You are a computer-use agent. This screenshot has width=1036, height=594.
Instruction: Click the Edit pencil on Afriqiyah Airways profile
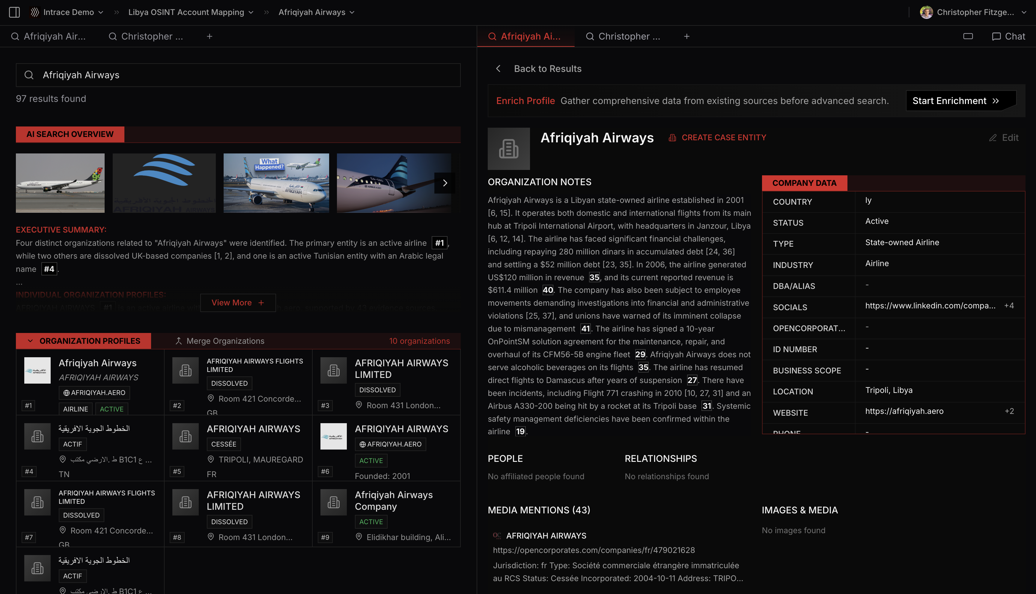[x=1004, y=138]
